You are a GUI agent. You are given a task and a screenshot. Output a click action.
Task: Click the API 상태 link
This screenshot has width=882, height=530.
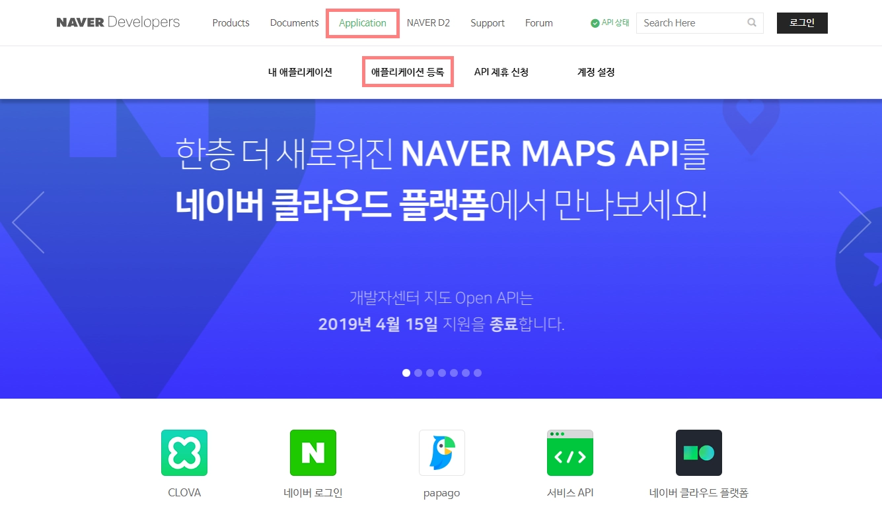615,22
